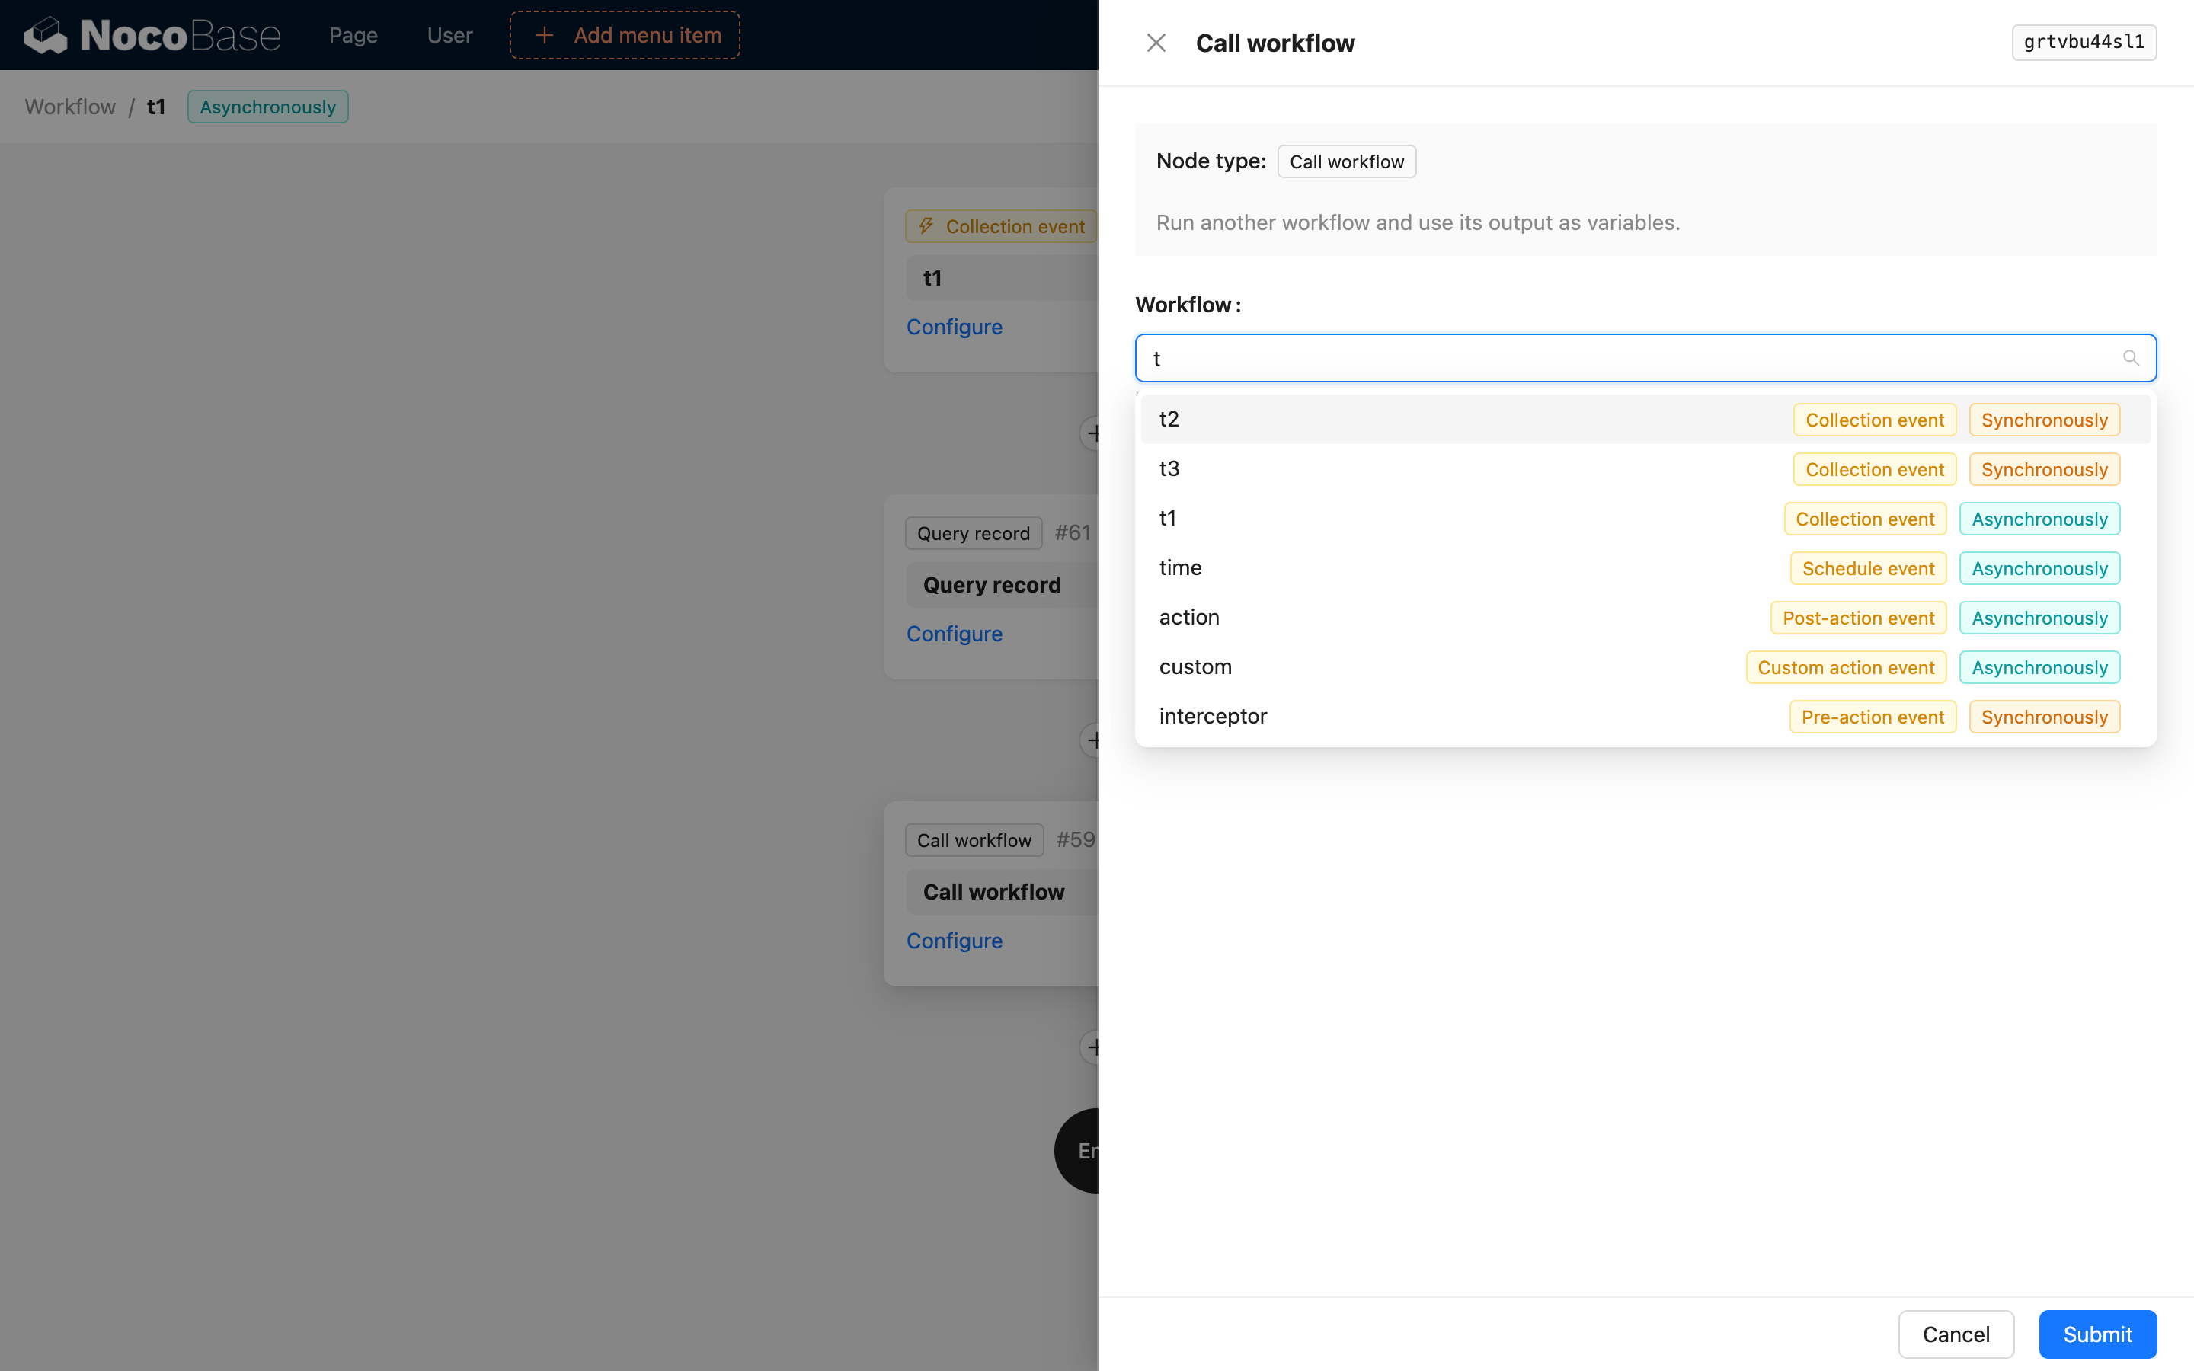Click the plus icon below the Collection event node
2194x1371 pixels.
coord(1093,433)
